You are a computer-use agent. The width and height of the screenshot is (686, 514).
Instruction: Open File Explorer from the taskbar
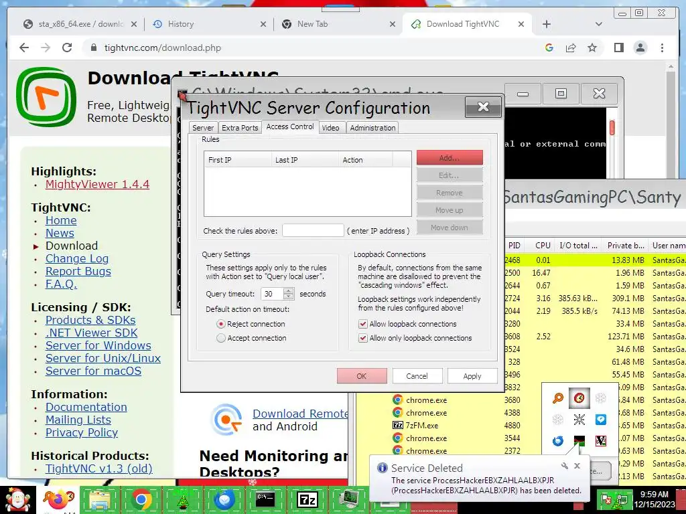[x=100, y=499]
